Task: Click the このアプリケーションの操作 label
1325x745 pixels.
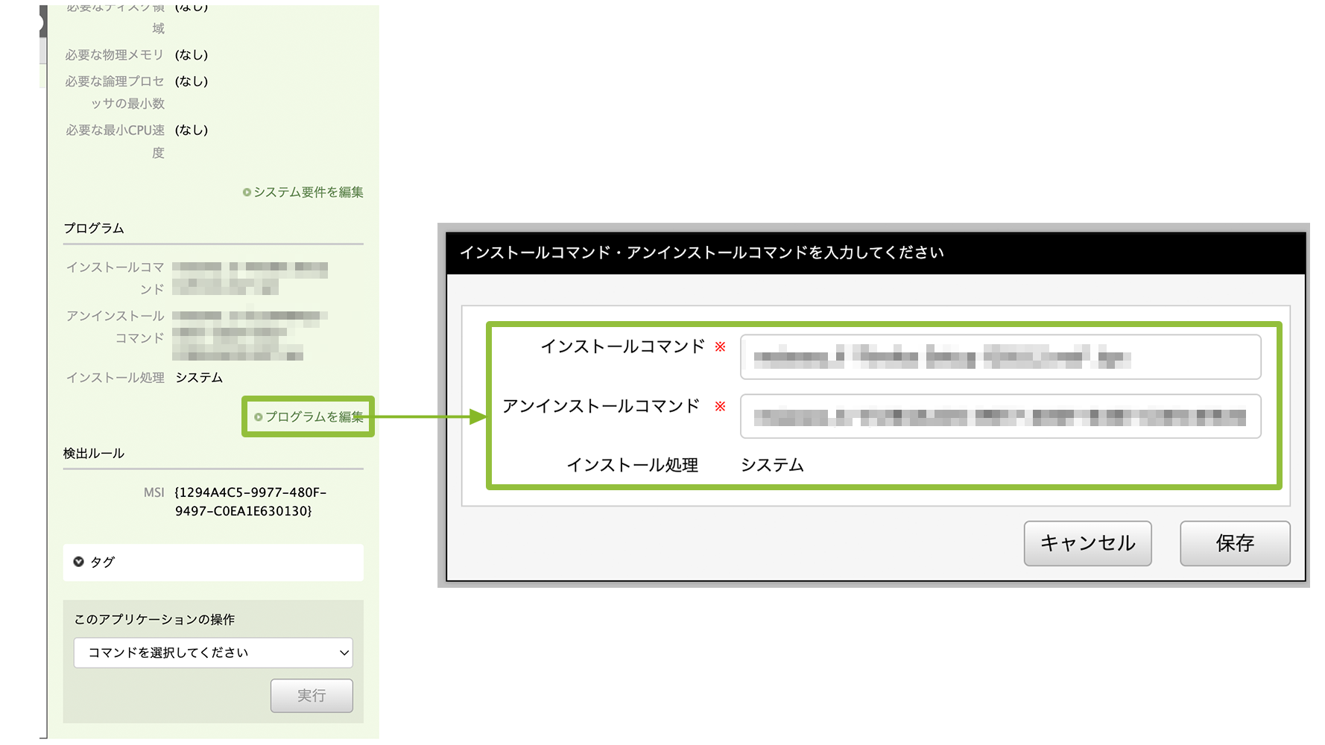Action: (154, 619)
